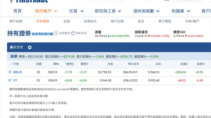Go to 首頁 home page

(17, 11)
